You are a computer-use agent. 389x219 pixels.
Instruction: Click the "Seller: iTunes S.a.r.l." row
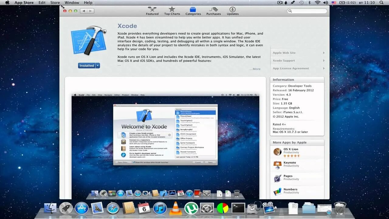287,112
